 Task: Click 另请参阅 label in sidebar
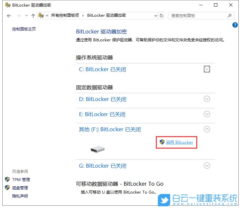[x=20, y=171]
